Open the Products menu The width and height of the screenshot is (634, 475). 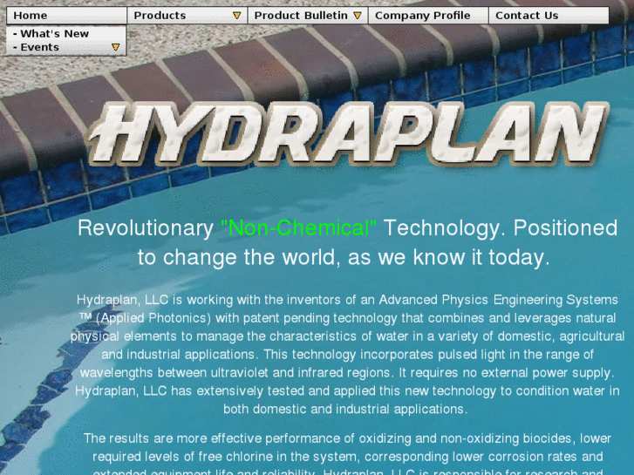coord(187,16)
